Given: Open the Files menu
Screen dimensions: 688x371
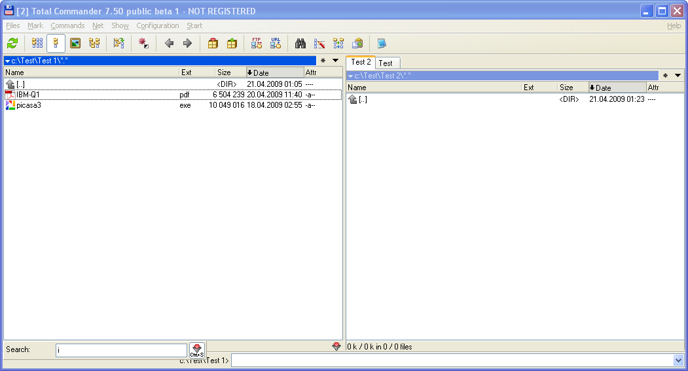Looking at the screenshot, I should click(12, 25).
